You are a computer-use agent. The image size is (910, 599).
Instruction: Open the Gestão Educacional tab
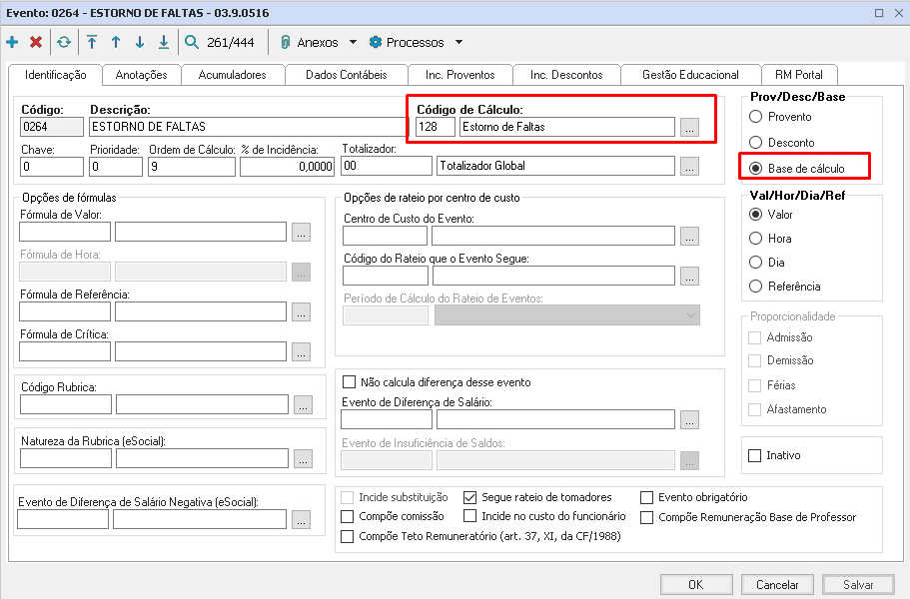tap(690, 75)
